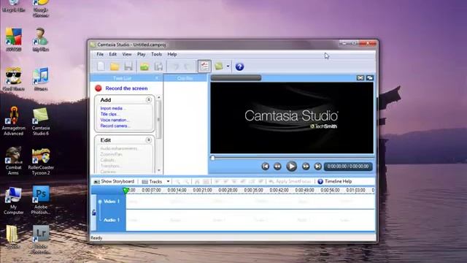This screenshot has width=467, height=263.
Task: Click the green timeline playhead marker
Action: coord(126,190)
